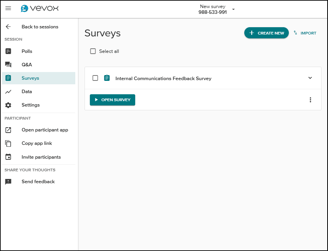Click the Send feedback icon

(x=8, y=181)
